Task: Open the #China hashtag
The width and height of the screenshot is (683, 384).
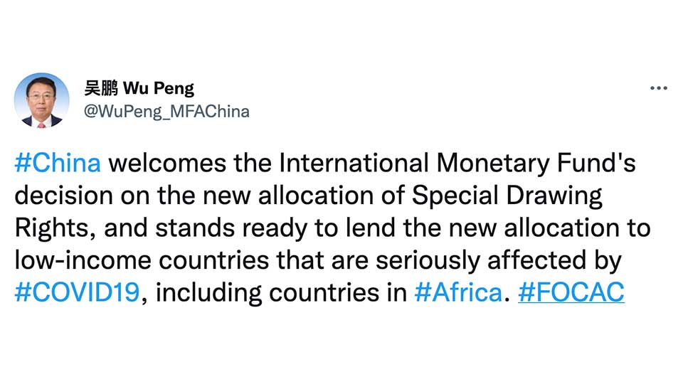Action: (58, 163)
